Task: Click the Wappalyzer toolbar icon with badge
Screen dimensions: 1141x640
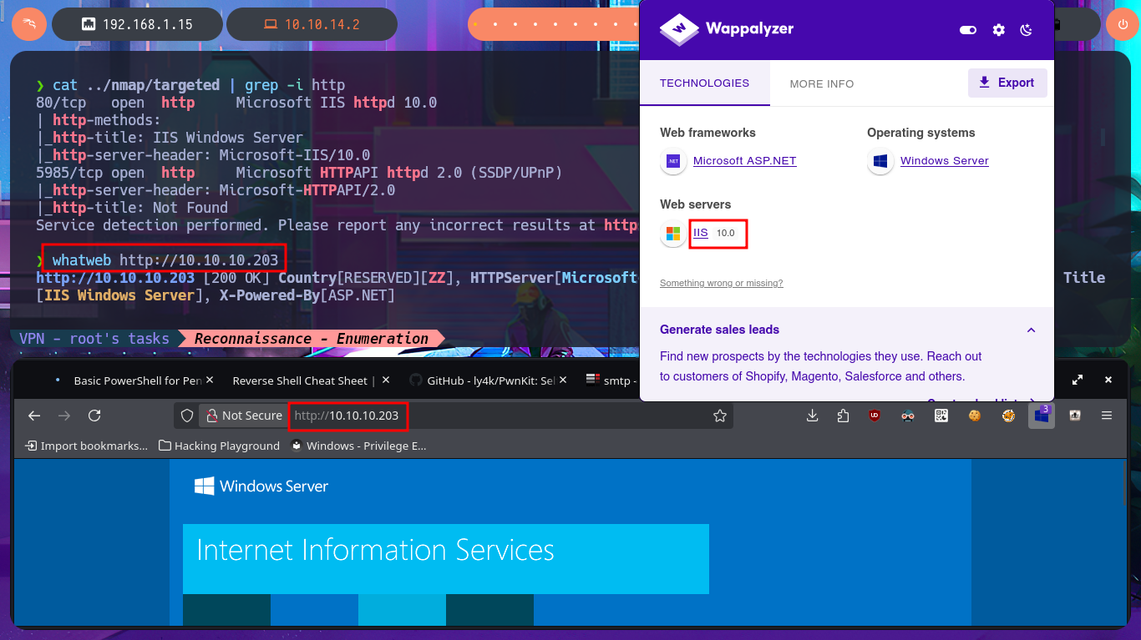Action: (x=1041, y=416)
